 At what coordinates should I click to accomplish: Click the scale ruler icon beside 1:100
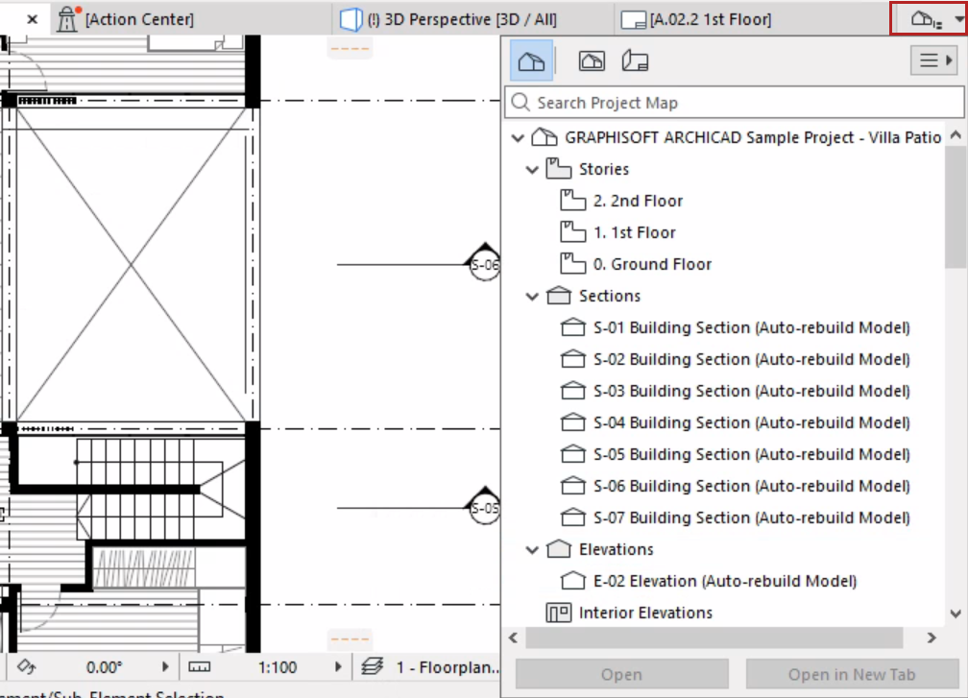click(x=200, y=667)
